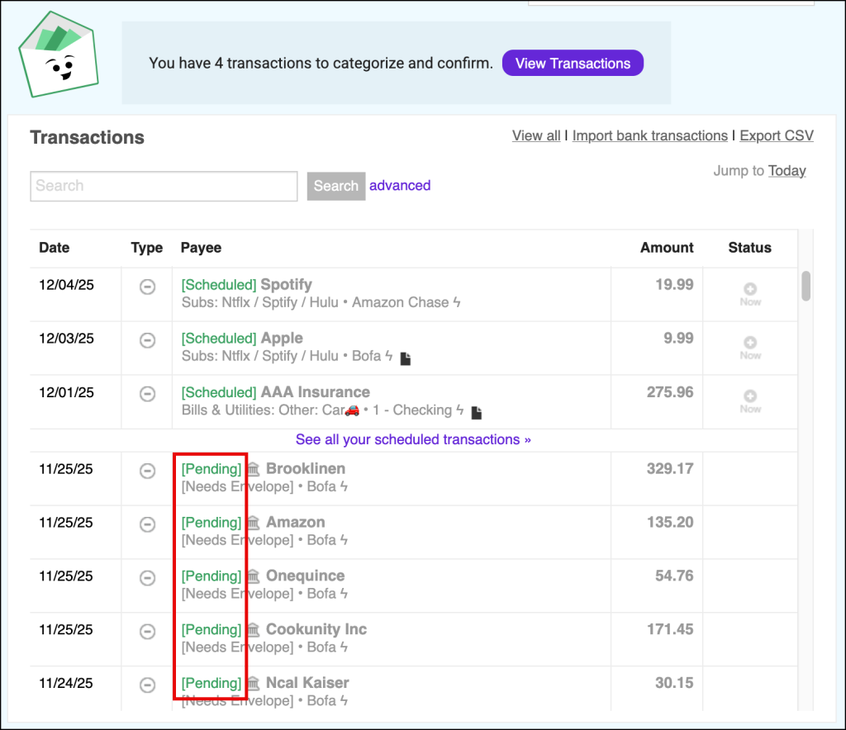Click the note icon on AAA Insurance row
This screenshot has height=730, width=846.
tap(476, 411)
